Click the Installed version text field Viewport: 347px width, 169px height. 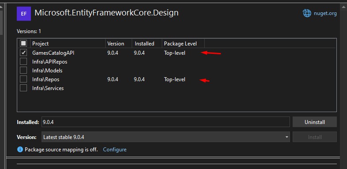(165, 122)
